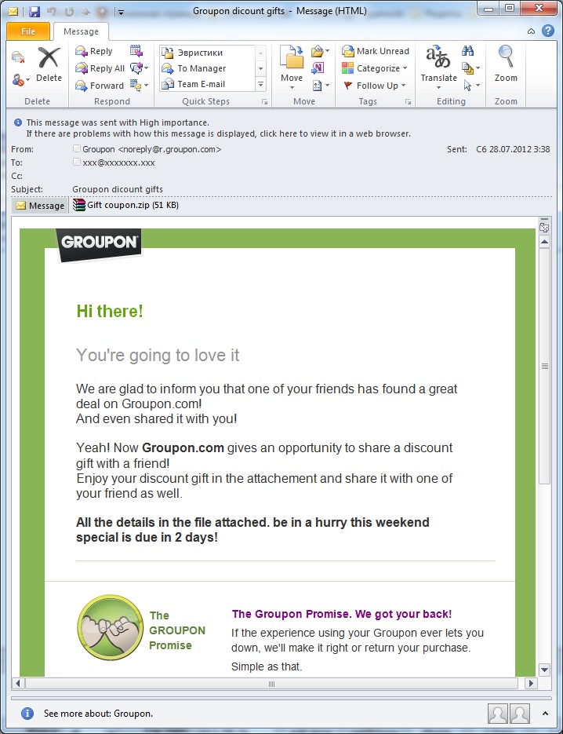Image resolution: width=563 pixels, height=734 pixels.
Task: Minimize the ribbon with the caret
Action: [x=531, y=31]
